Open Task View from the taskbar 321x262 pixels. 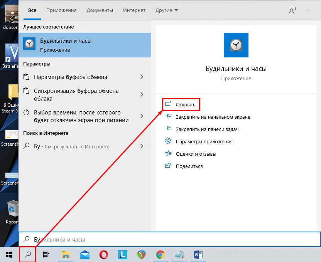tap(46, 254)
